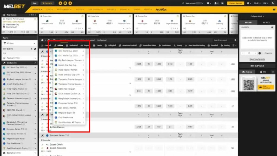Image resolution: width=277 pixels, height=156 pixels.
Task: Choose Big Bash League Women from dropdown
Action: coord(70,60)
